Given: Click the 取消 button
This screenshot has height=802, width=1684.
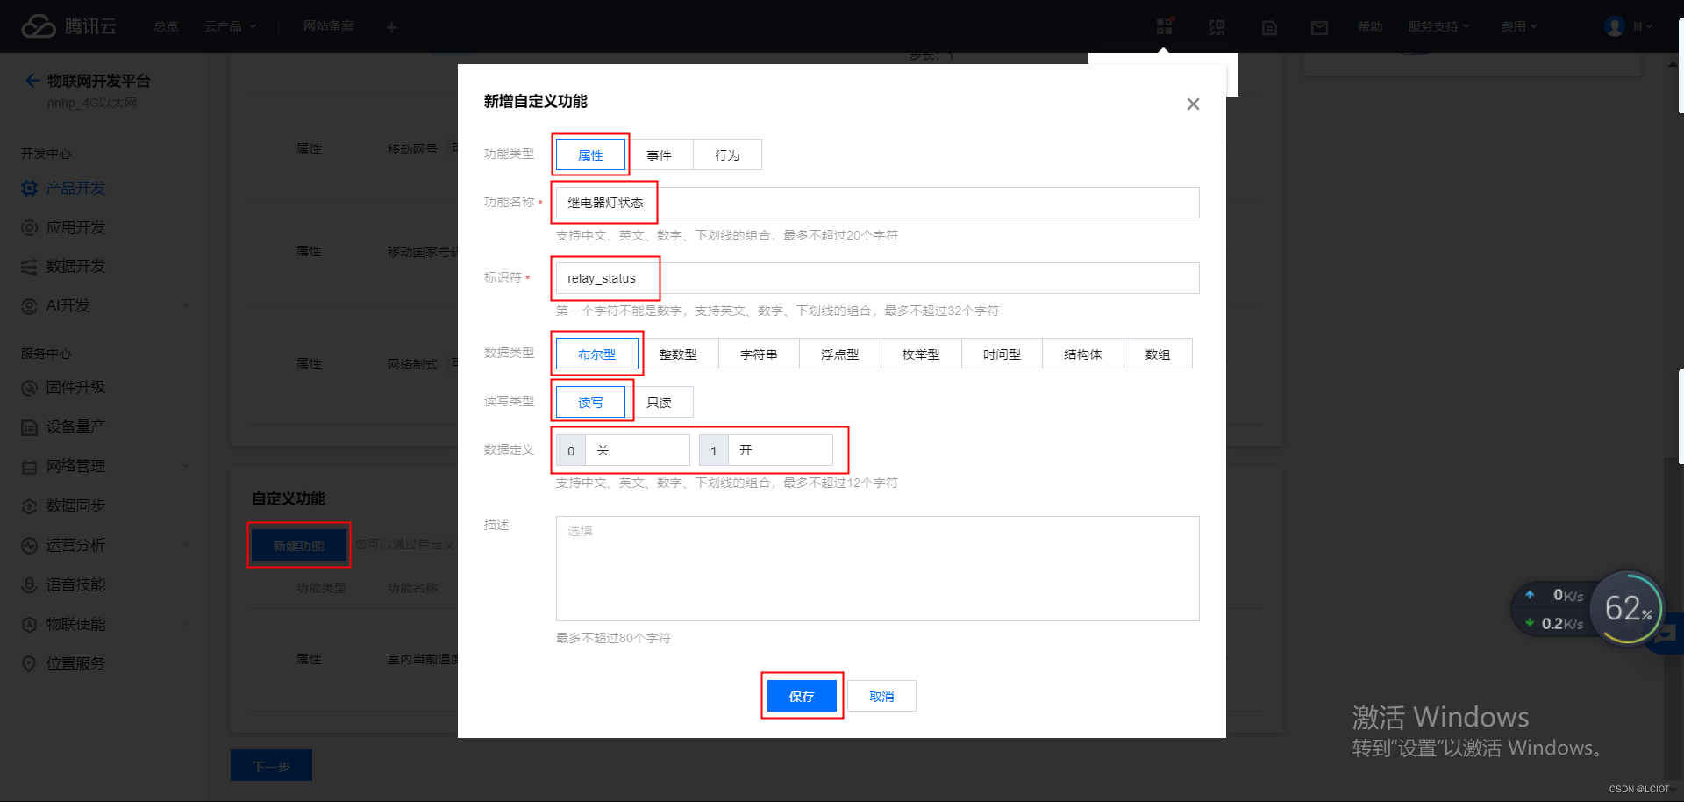Looking at the screenshot, I should (x=881, y=697).
